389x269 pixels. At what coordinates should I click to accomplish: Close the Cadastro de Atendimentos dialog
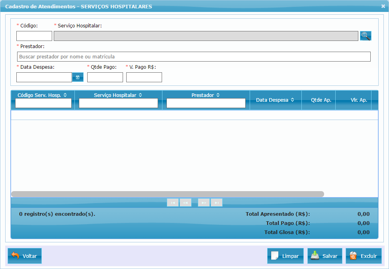(383, 6)
